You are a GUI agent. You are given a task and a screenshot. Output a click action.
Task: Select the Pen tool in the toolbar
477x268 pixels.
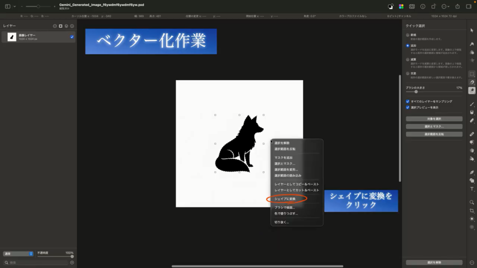(472, 172)
